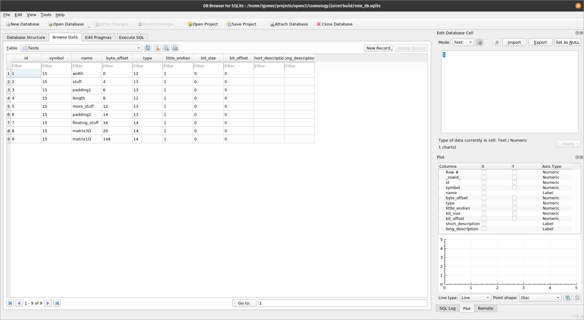Jump to the last page of records
The width and height of the screenshot is (584, 320).
click(57, 303)
